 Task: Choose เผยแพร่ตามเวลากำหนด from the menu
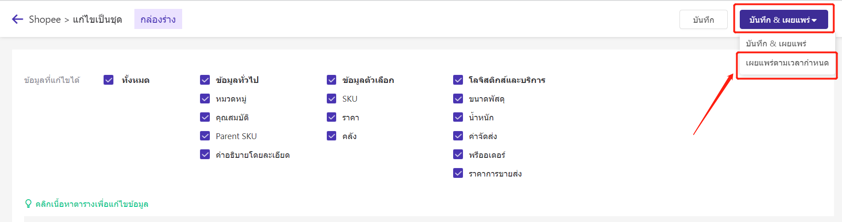point(787,63)
